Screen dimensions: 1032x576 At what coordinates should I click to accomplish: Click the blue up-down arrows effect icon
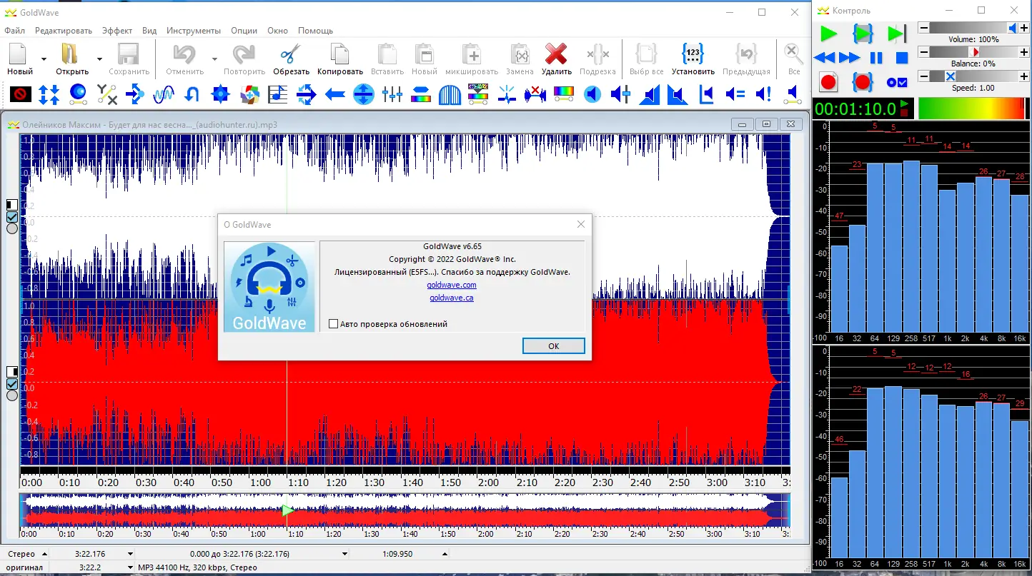tap(49, 94)
